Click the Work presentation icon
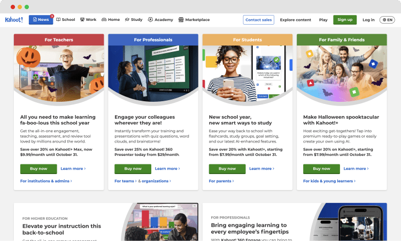Screen dimensions: 401x241 [82, 20]
